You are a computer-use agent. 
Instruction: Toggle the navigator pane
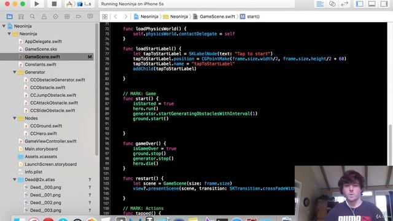360,4
